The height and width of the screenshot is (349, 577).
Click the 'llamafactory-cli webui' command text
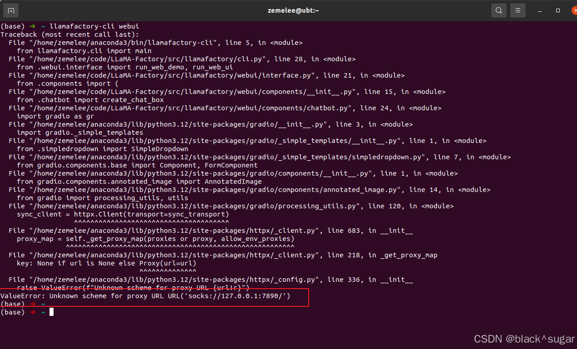94,26
